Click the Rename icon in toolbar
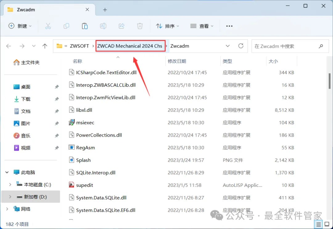 click(103, 26)
